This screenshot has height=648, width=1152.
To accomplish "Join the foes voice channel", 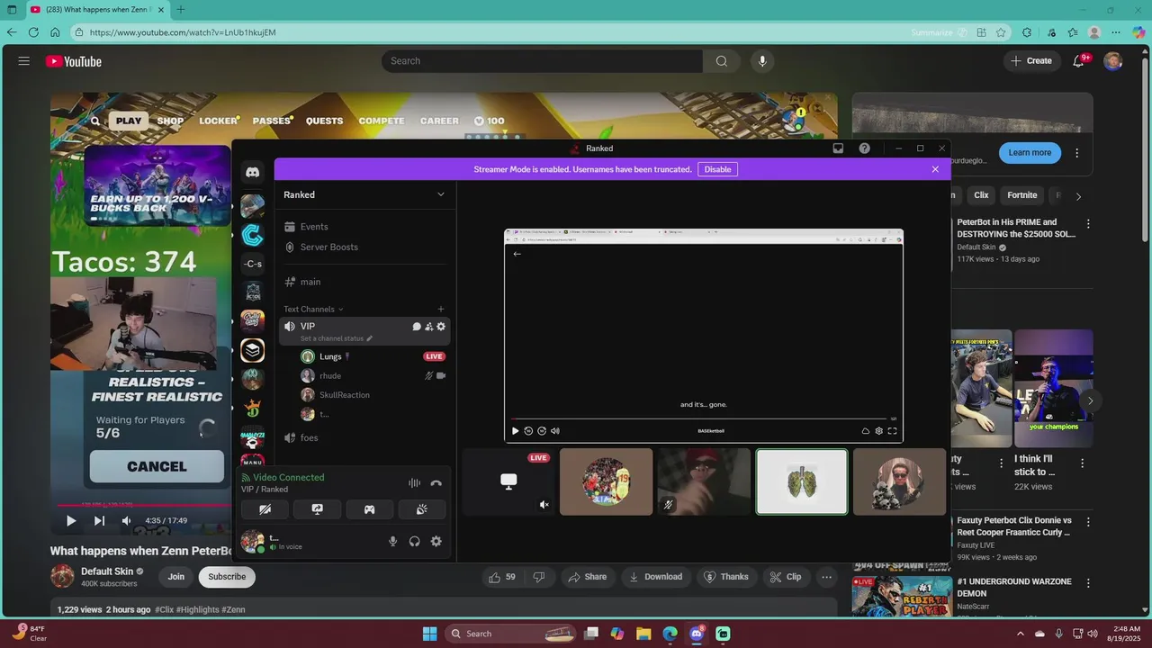I will tap(364, 437).
